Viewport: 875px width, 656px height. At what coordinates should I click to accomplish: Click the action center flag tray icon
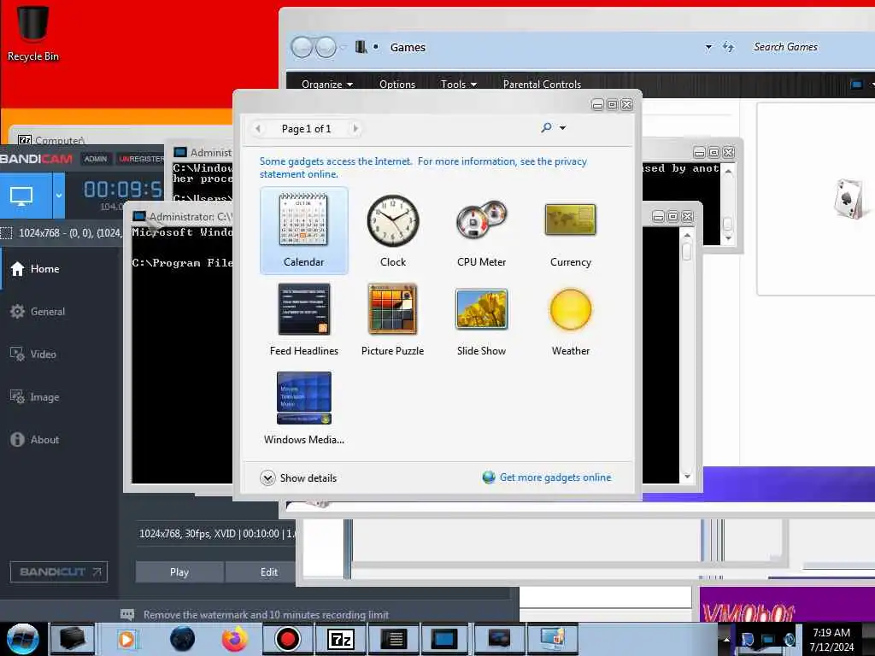tap(747, 640)
